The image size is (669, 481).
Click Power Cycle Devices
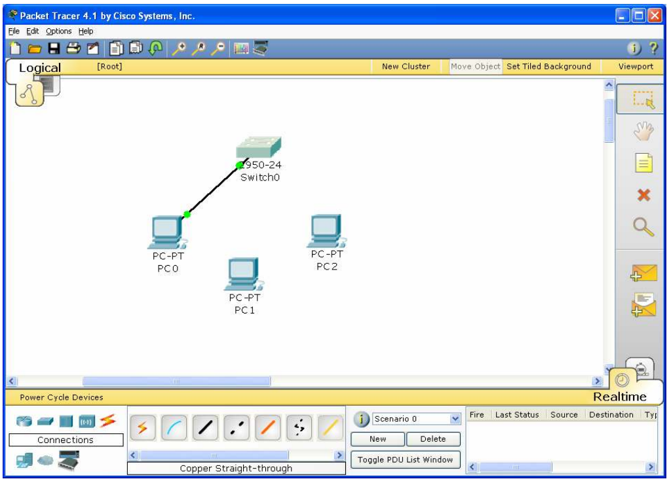point(61,397)
